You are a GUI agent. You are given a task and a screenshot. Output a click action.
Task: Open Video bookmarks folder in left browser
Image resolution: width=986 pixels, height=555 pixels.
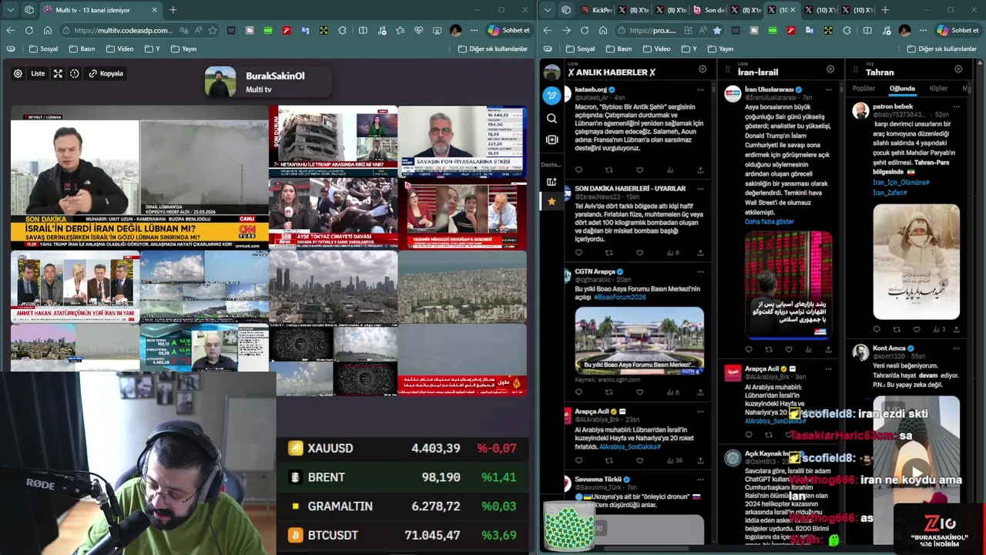(119, 49)
